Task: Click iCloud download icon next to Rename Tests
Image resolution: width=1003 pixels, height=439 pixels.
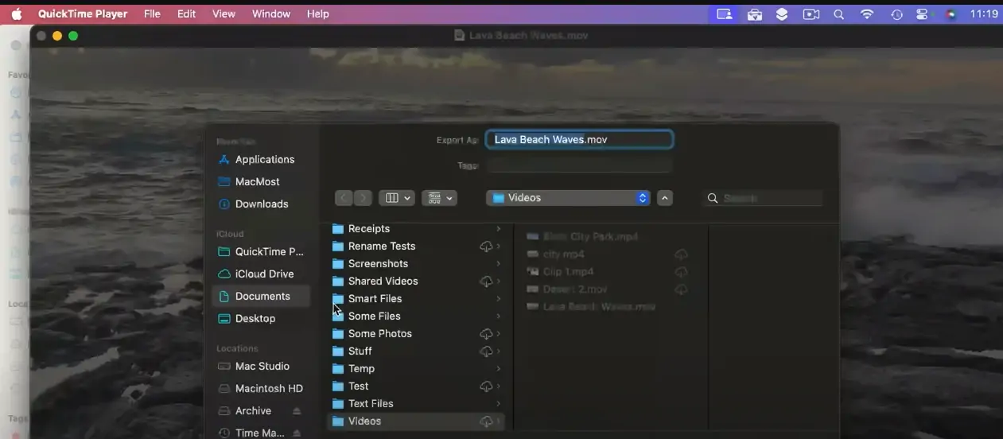Action: (486, 247)
